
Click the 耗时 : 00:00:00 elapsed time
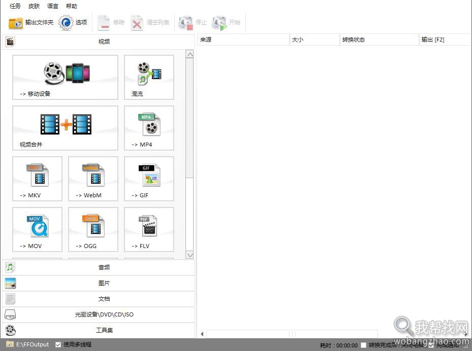[339, 345]
